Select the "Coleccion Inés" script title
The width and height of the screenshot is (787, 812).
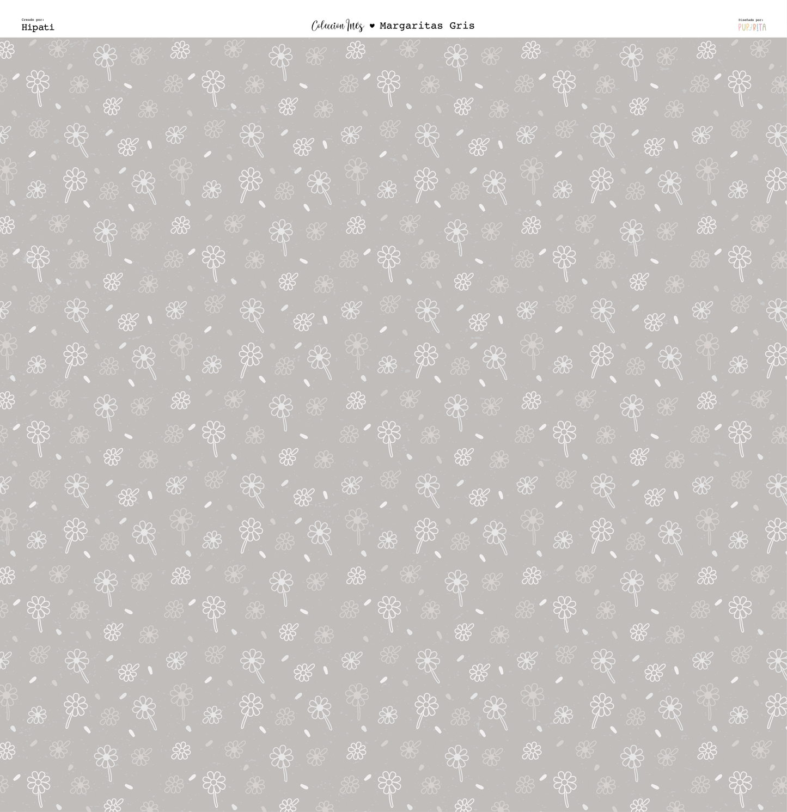(x=337, y=26)
